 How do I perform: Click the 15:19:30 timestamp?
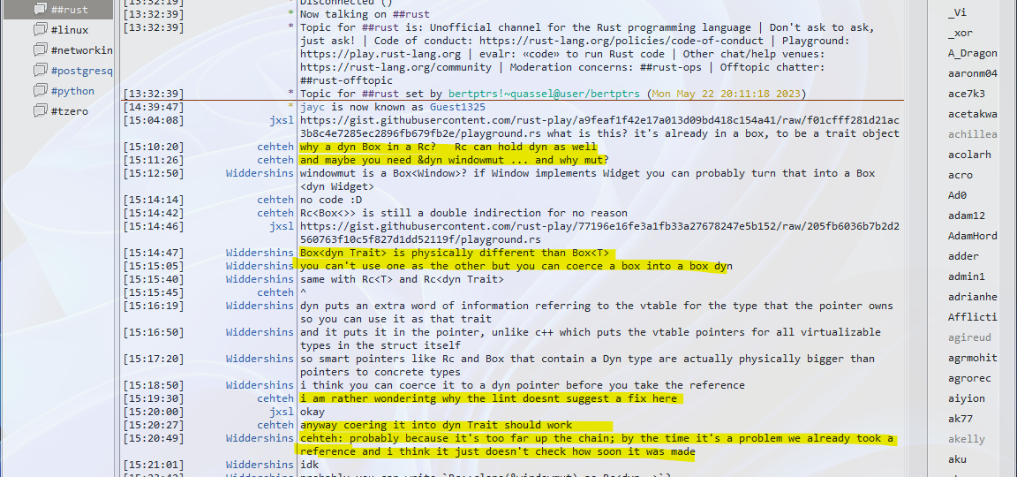(x=153, y=398)
